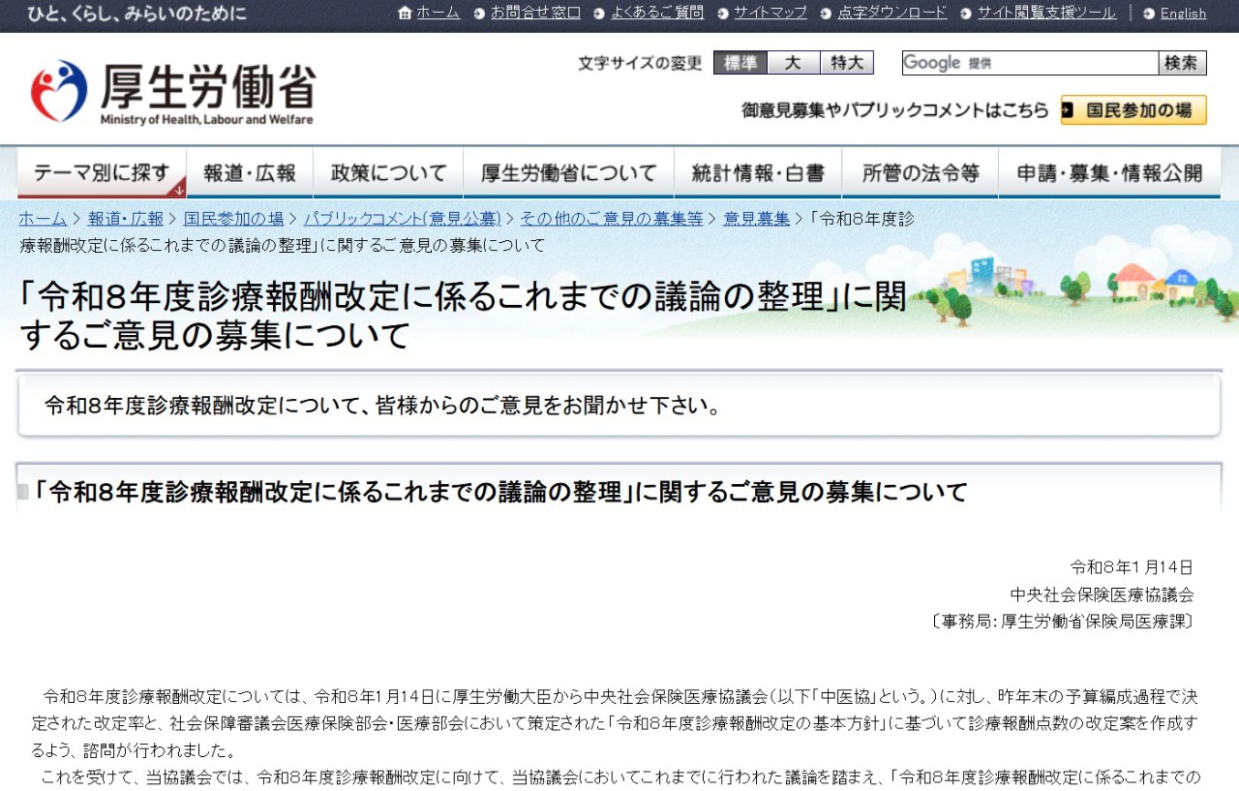Open the 申請・募集・情報公開 menu

1109,173
